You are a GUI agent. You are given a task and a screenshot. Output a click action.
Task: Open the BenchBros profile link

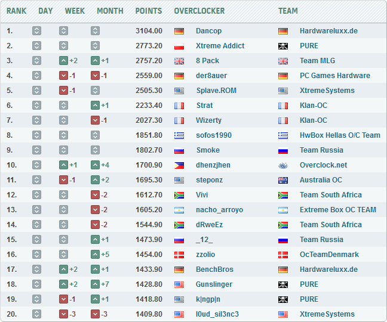tap(214, 270)
